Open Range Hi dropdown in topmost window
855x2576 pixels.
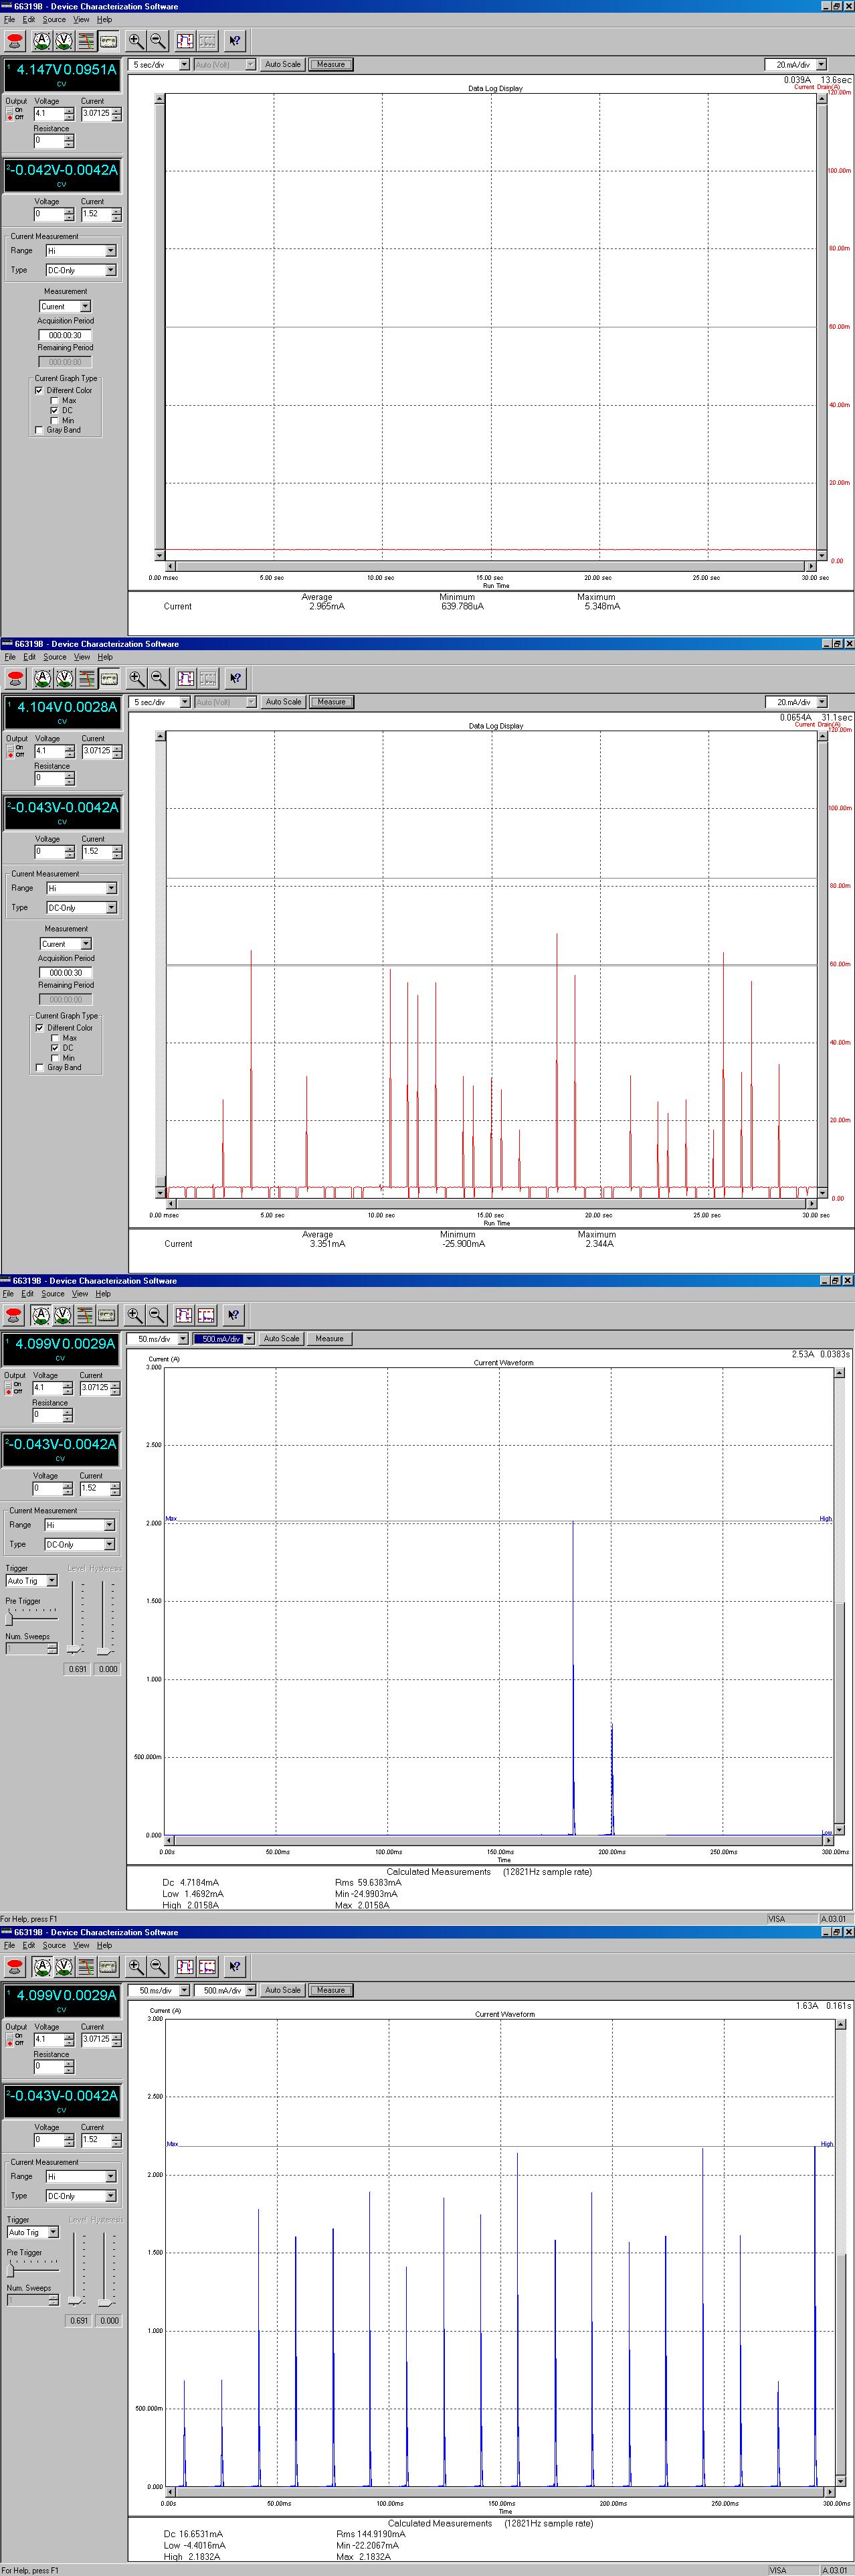(x=110, y=251)
